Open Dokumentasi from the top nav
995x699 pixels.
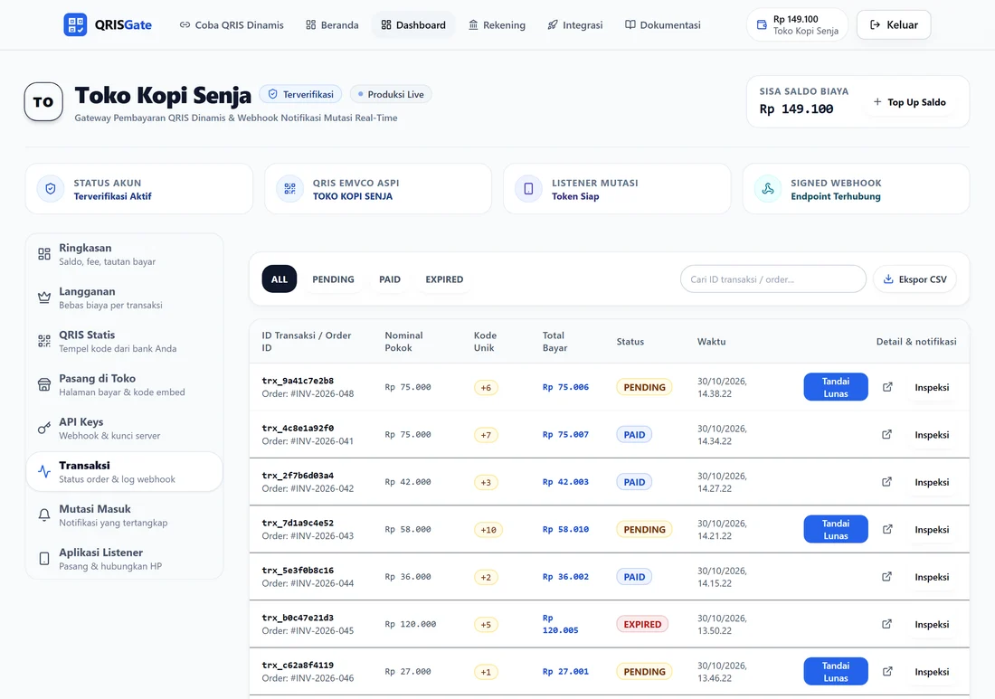pos(662,24)
